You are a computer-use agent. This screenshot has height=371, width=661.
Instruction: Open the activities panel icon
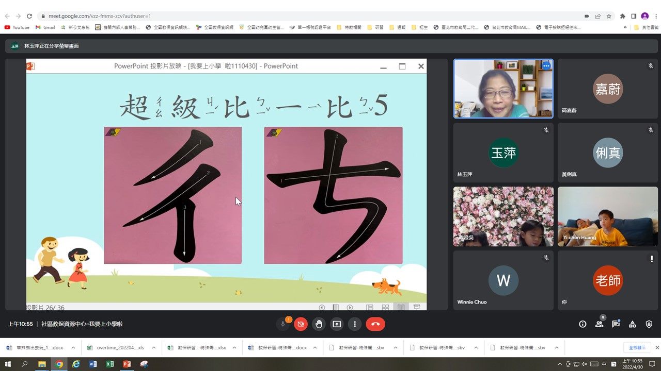pyautogui.click(x=632, y=324)
